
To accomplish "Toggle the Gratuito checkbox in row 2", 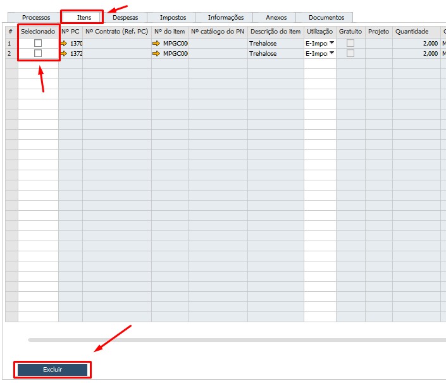I will click(350, 54).
